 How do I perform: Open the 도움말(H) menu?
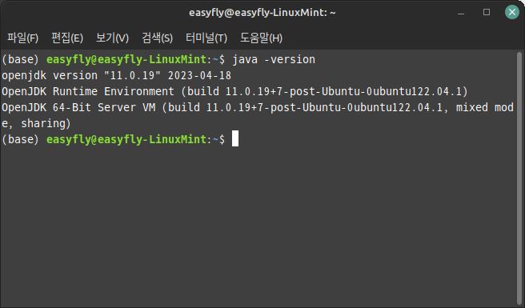point(261,38)
